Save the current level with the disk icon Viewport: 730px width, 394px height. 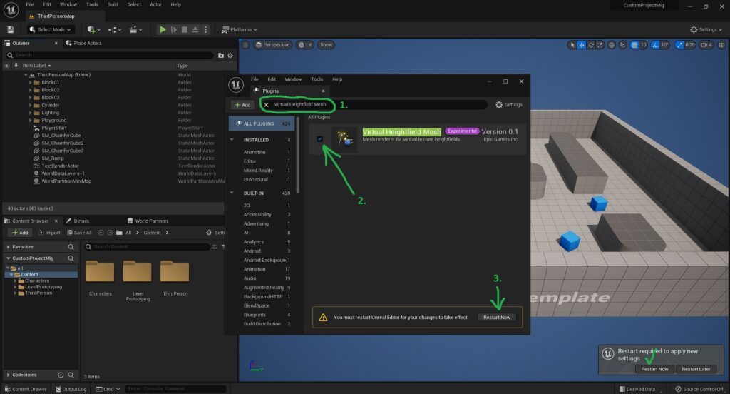coord(10,29)
